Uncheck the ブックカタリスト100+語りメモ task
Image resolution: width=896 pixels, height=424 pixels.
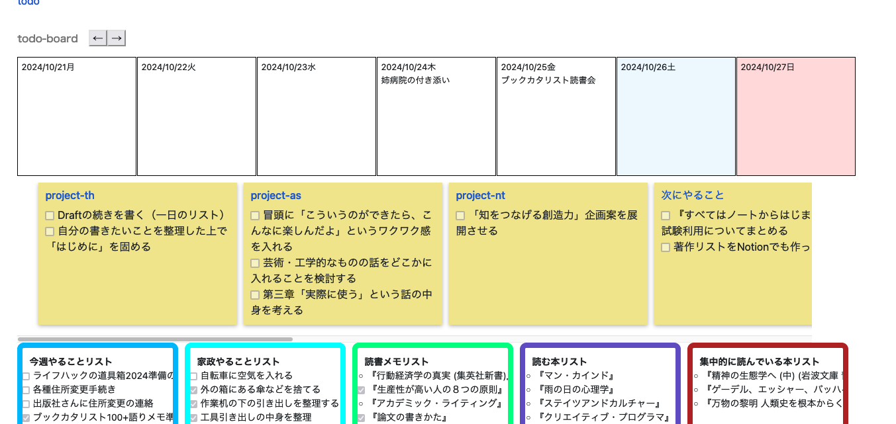(x=27, y=417)
